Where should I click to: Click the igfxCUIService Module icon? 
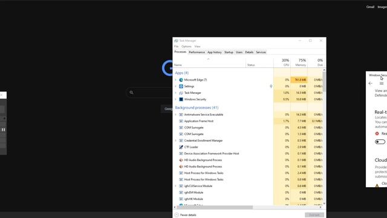(x=181, y=186)
